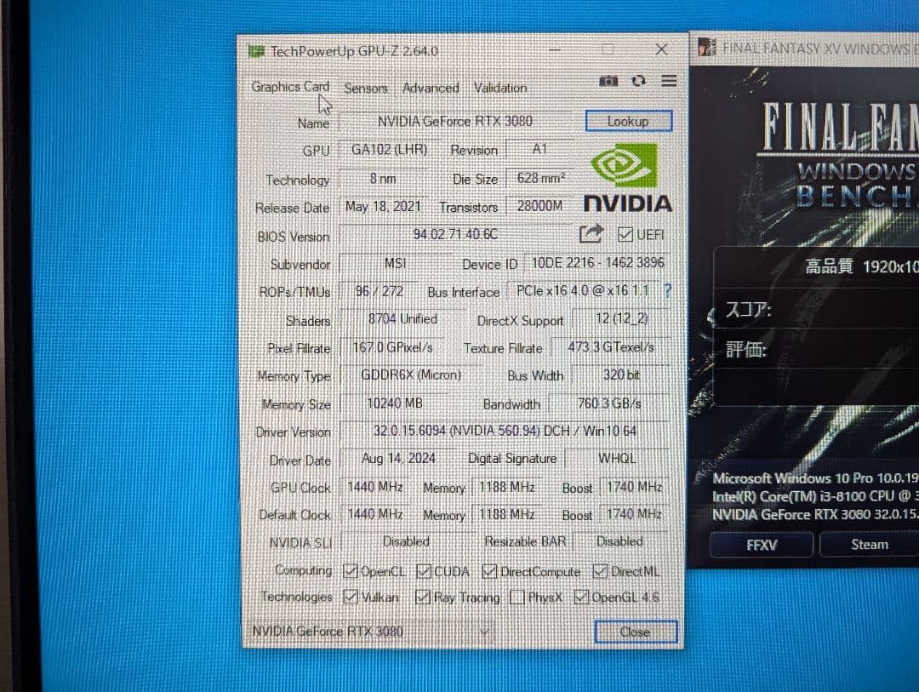Switch to the Advanced tab
Image resolution: width=919 pixels, height=692 pixels.
(x=431, y=88)
